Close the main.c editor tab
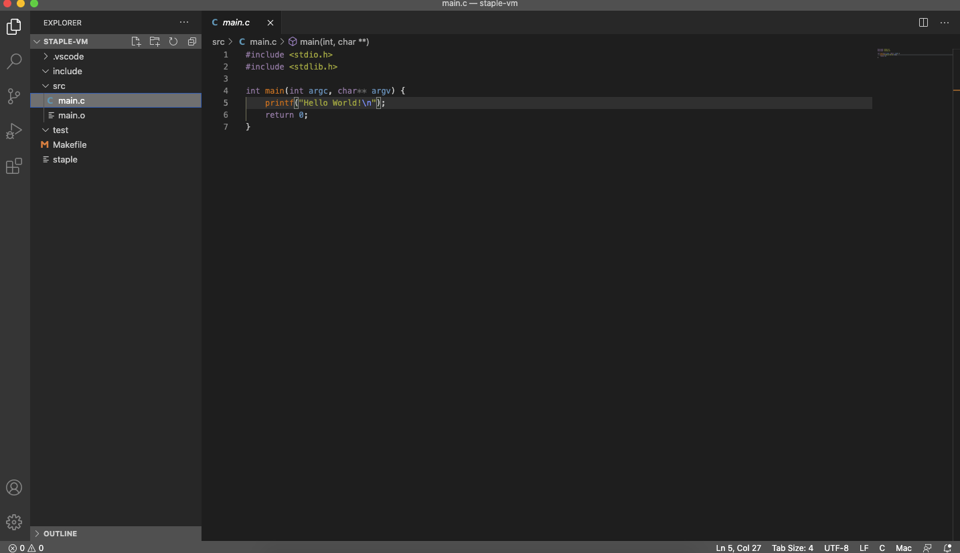This screenshot has width=960, height=553. pos(270,23)
